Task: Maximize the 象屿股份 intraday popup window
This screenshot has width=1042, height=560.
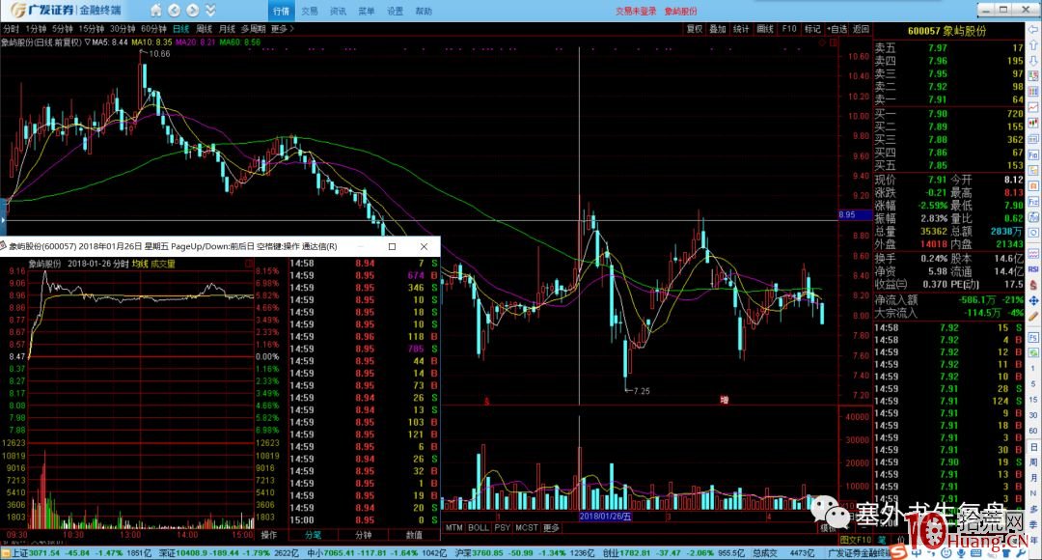Action: (x=392, y=247)
